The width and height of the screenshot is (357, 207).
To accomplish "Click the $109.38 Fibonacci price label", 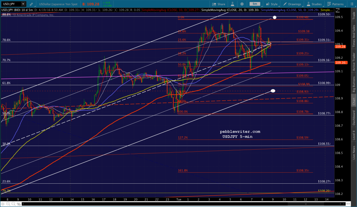I will click(x=304, y=31).
